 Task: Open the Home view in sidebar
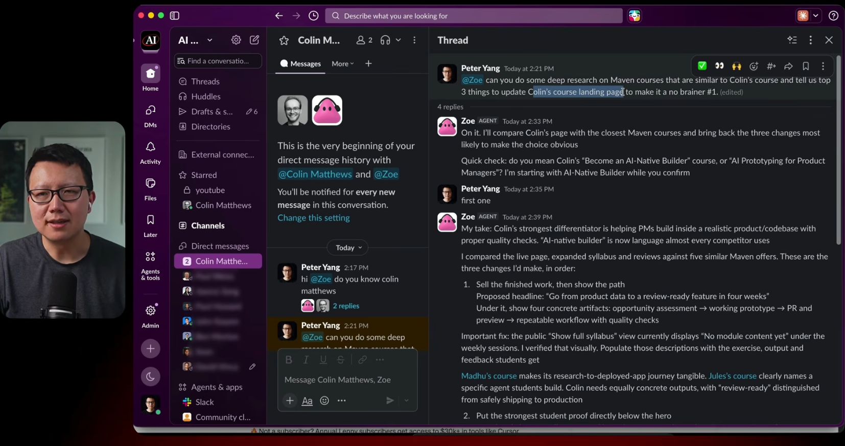(150, 78)
